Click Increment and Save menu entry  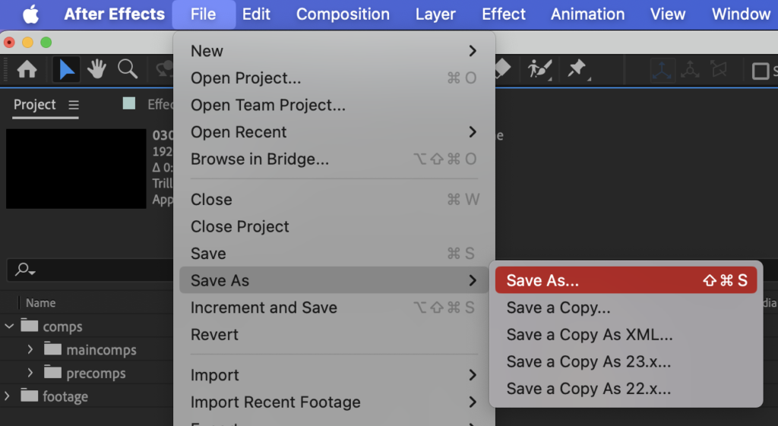tap(264, 308)
